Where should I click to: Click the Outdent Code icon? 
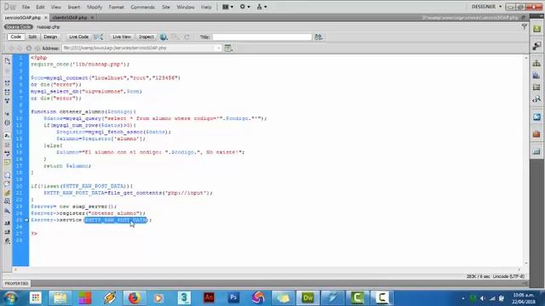[x=8, y=232]
